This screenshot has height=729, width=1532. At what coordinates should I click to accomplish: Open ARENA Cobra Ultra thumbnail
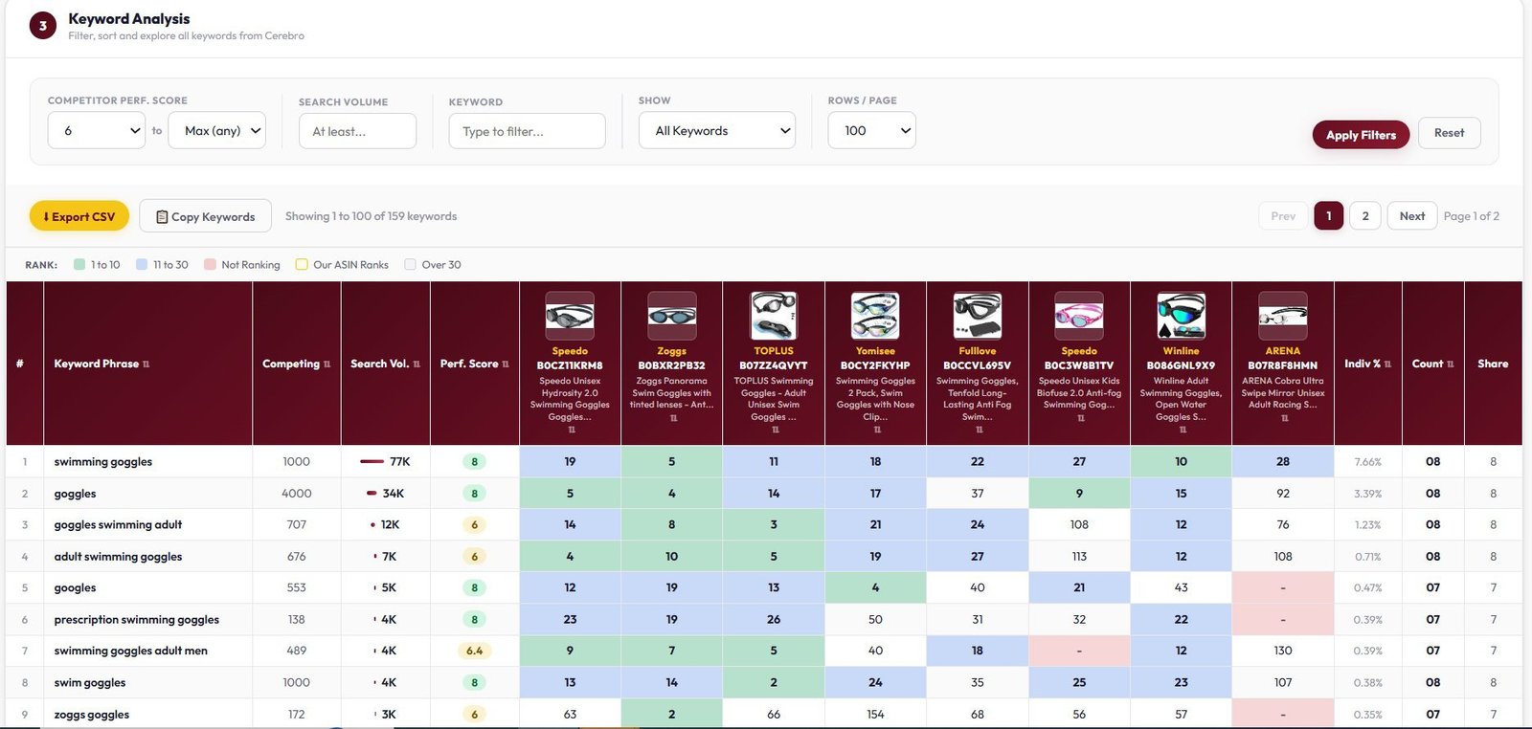(x=1283, y=316)
